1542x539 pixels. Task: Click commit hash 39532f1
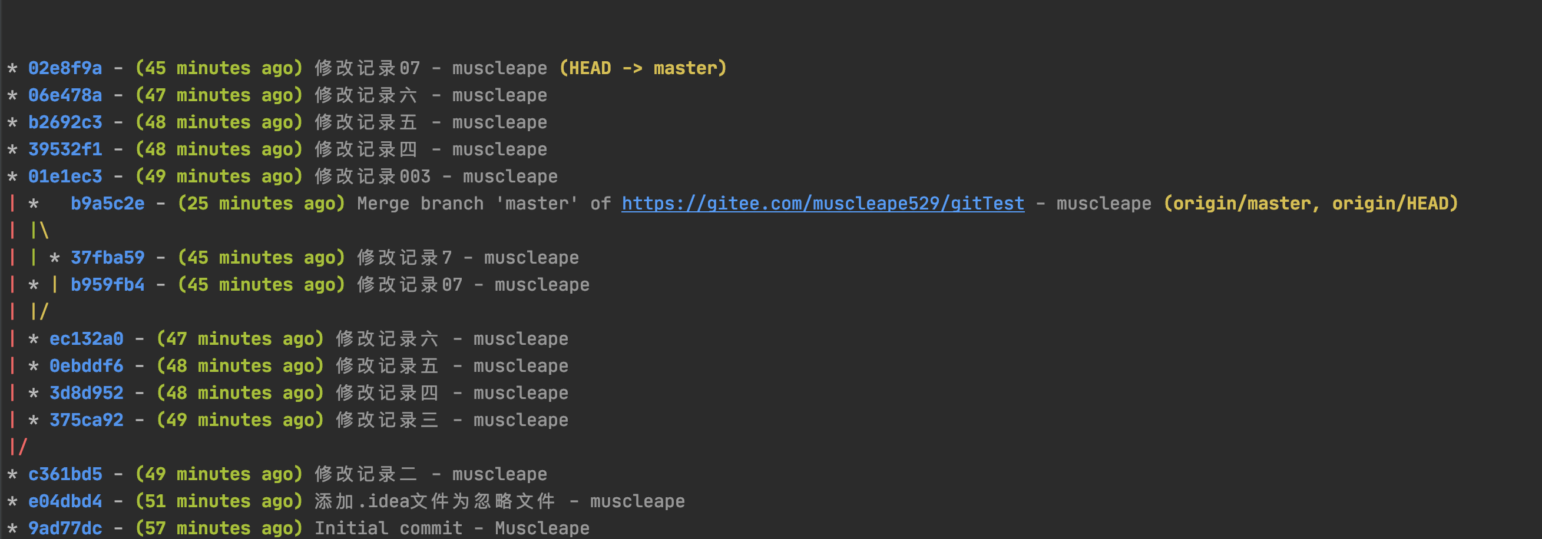[65, 149]
